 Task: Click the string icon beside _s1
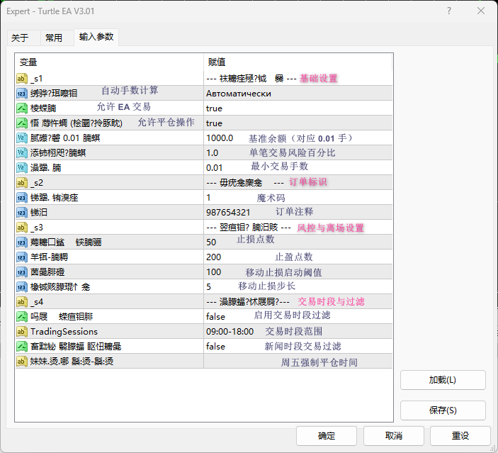[21, 78]
